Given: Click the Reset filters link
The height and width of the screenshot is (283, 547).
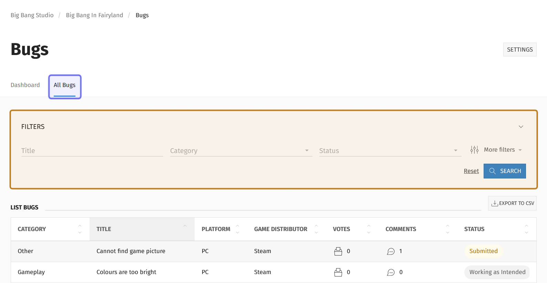Looking at the screenshot, I should (x=471, y=171).
